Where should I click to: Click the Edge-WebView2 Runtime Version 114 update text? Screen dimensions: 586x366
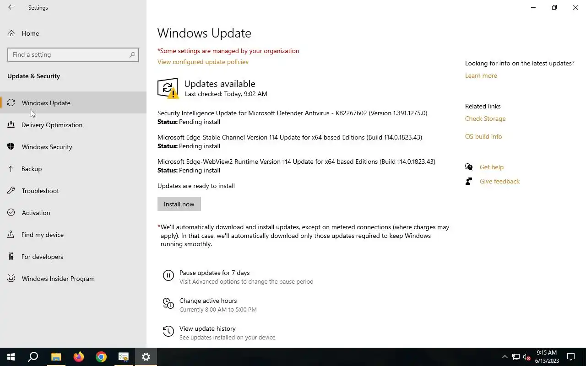[x=296, y=161]
